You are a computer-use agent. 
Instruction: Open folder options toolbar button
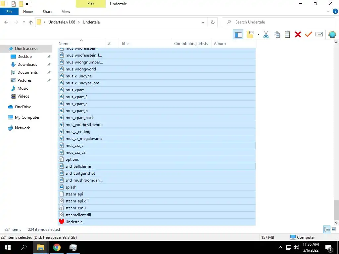pos(250,34)
